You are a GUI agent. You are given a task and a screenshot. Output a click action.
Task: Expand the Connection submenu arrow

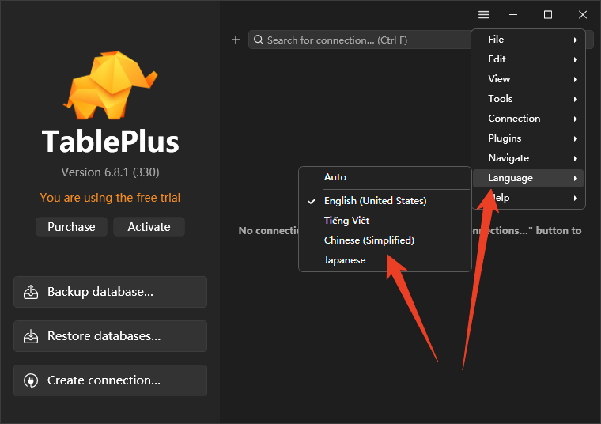point(576,119)
